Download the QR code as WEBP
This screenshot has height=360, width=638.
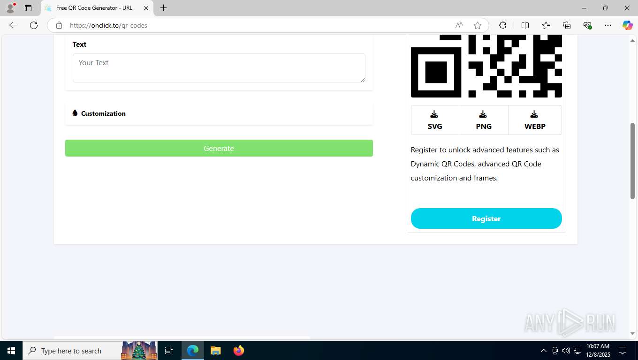535,120
